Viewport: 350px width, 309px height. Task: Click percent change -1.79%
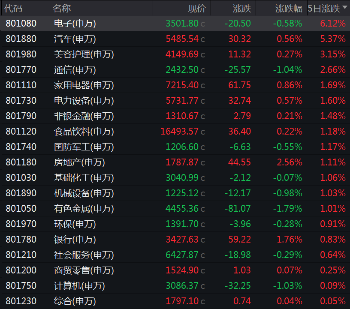288,208
